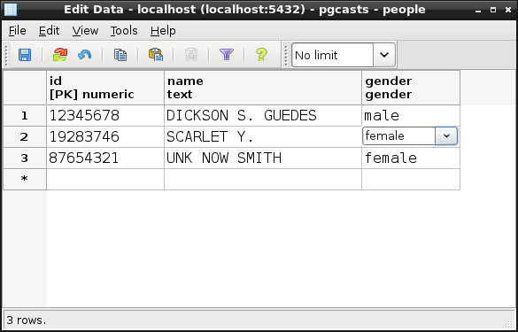Click the table icon in title bar
Viewport: 518px width, 332px height.
(x=11, y=10)
